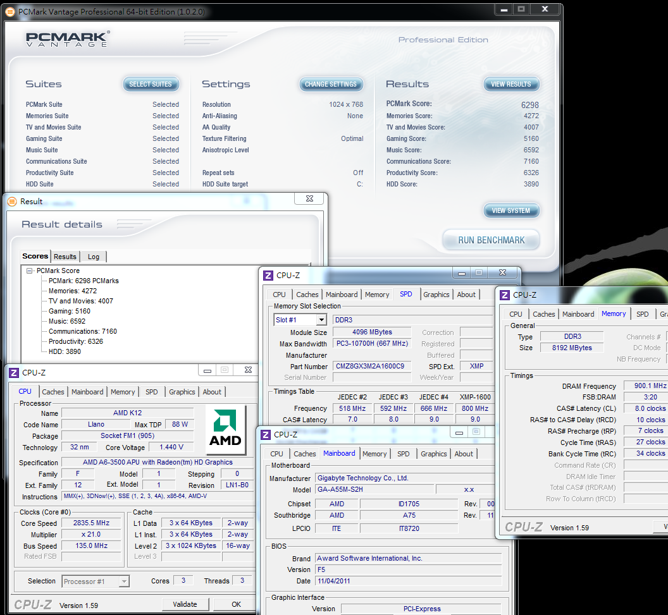Open Graphics tab in CPU-Z SPD window

tap(436, 295)
